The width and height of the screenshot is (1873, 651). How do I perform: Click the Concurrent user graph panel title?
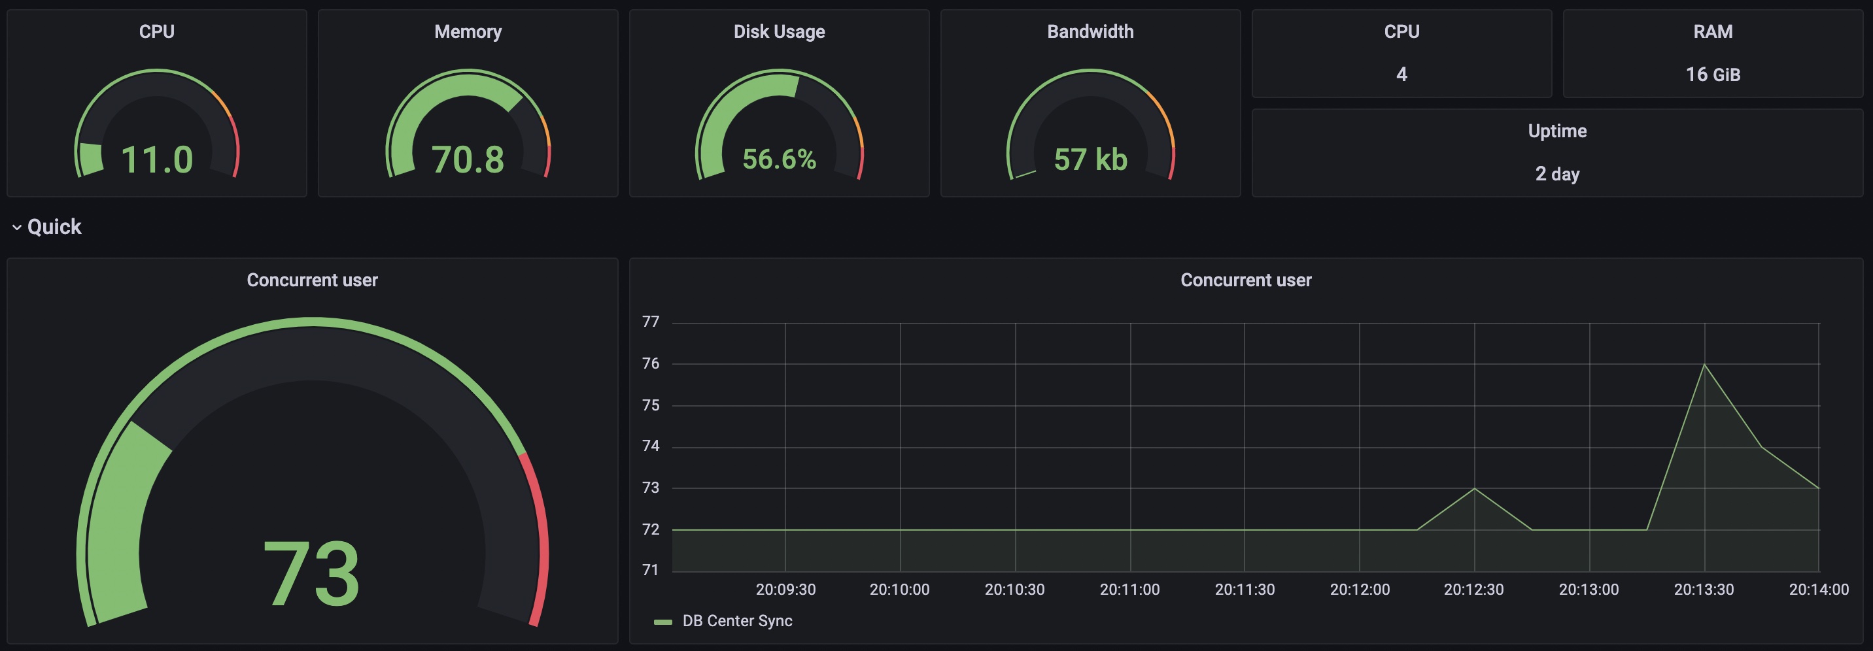[x=1246, y=280]
